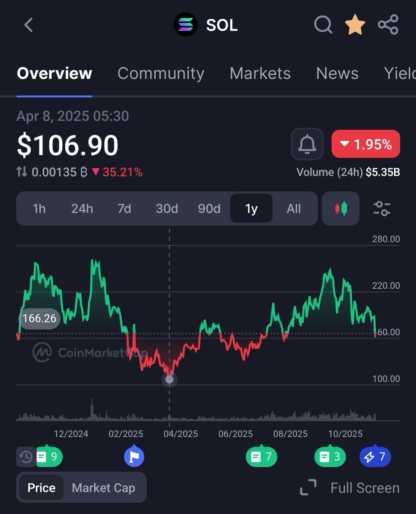Toggle the favorite star icon
The width and height of the screenshot is (416, 514).
tap(355, 25)
